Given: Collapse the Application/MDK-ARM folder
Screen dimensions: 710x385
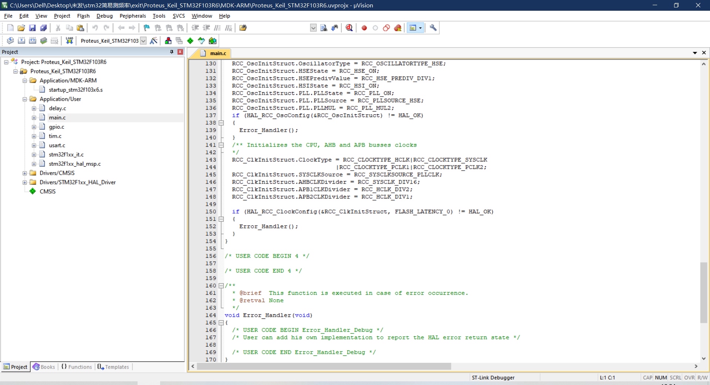Looking at the screenshot, I should pos(25,81).
